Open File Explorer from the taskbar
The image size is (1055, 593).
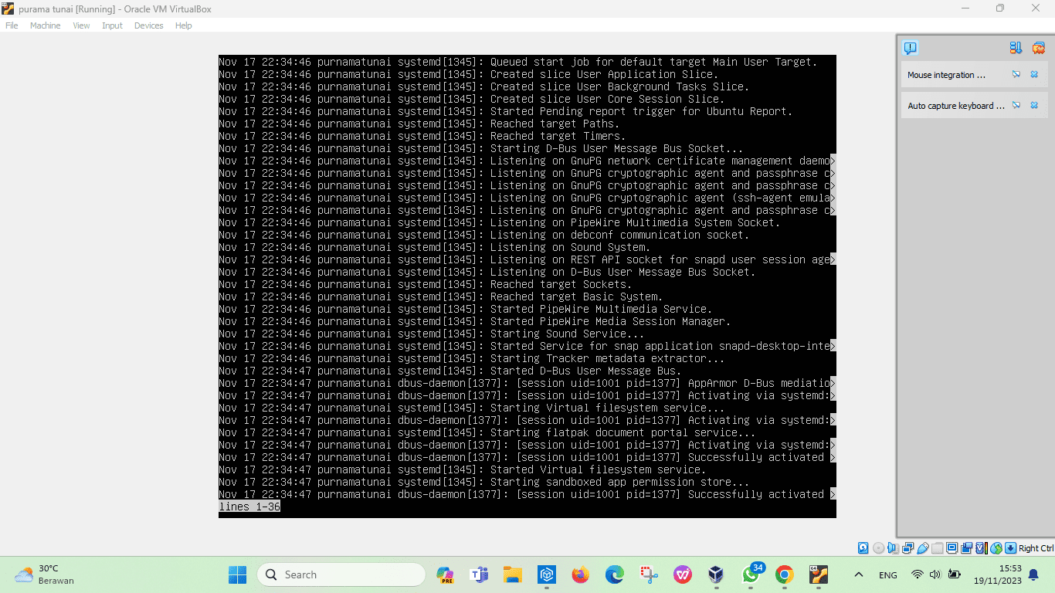tap(512, 574)
